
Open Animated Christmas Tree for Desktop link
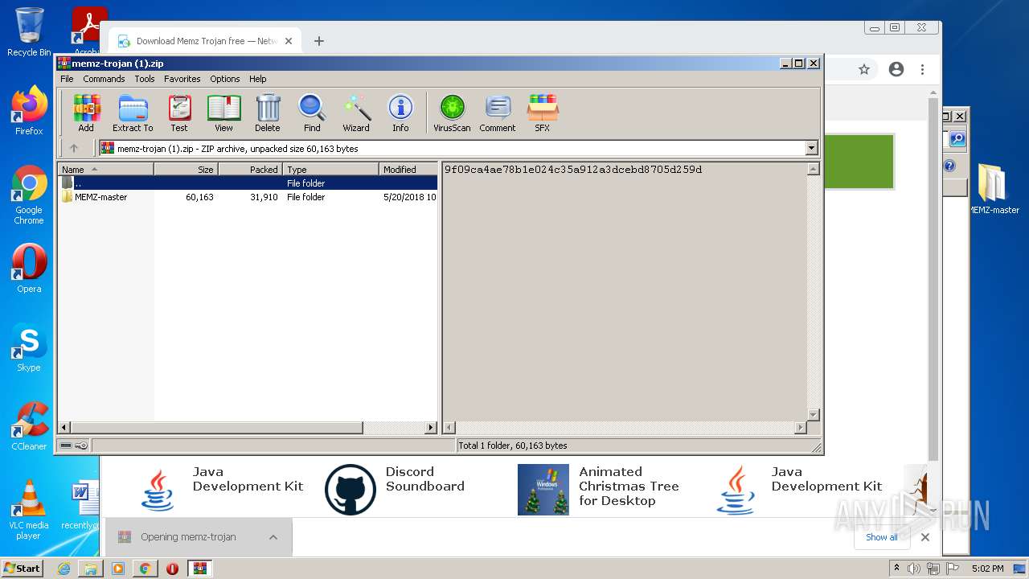[629, 487]
